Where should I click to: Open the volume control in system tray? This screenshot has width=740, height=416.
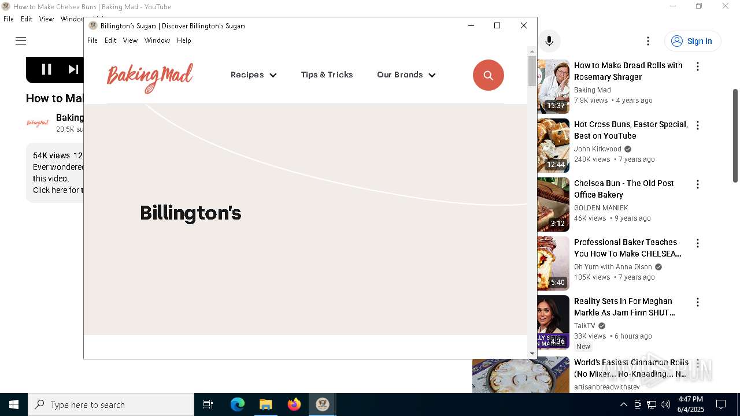click(x=665, y=404)
